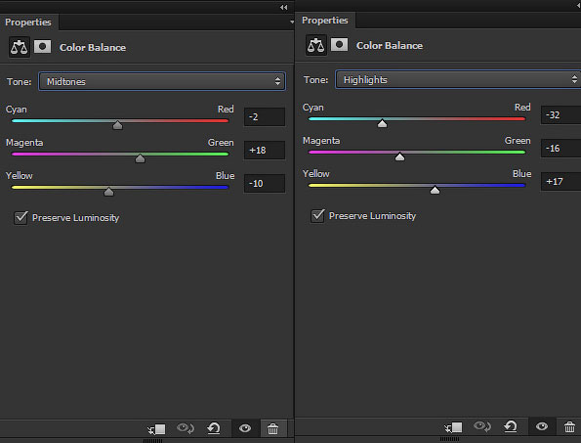Click Red label in Highlights panel
Screen dimensions: 581x443
(522, 108)
